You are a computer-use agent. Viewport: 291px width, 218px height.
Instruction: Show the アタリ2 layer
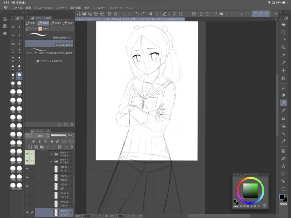click(x=27, y=195)
